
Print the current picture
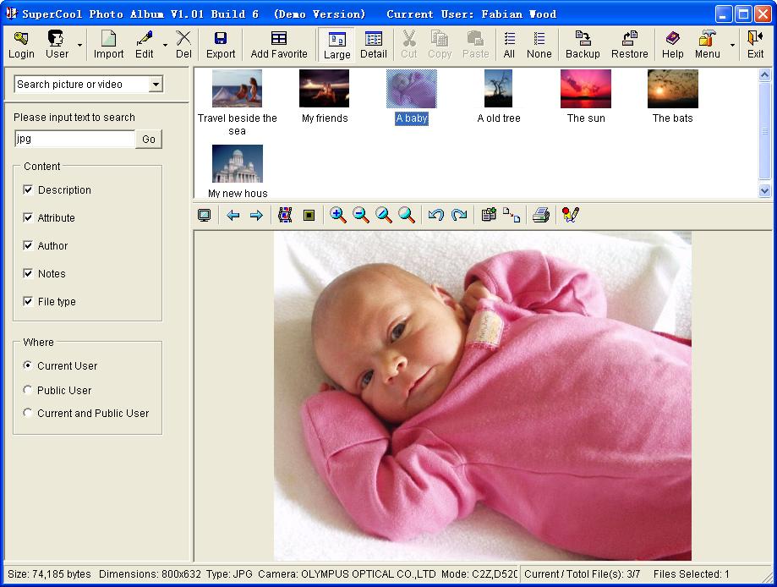tap(541, 216)
